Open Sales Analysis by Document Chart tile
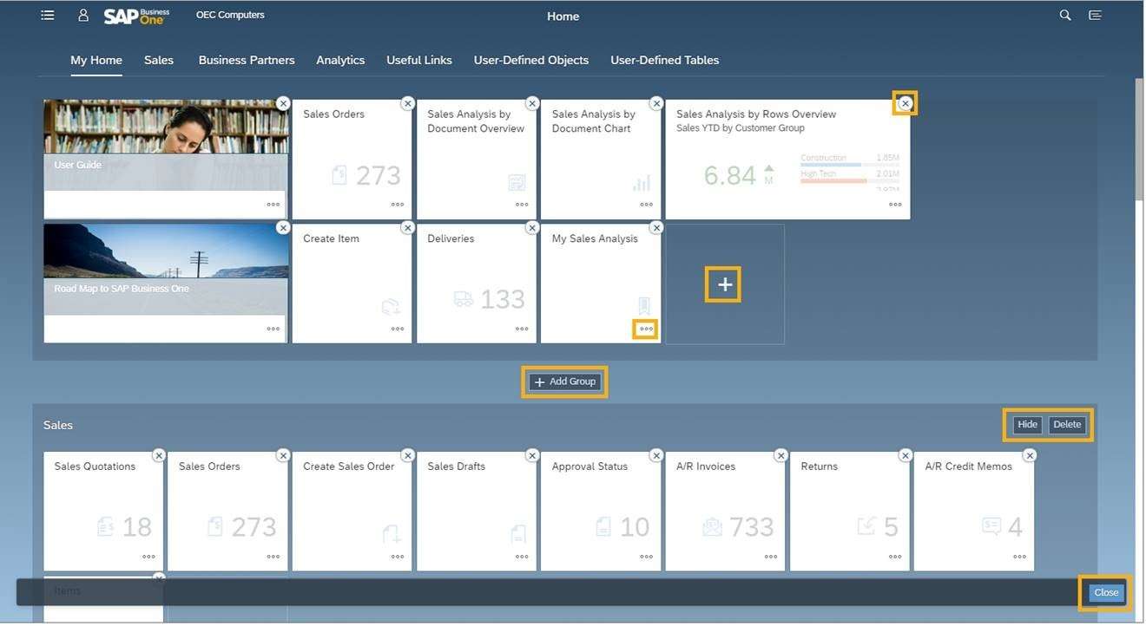Viewport: 1146px width, 626px height. [601, 160]
